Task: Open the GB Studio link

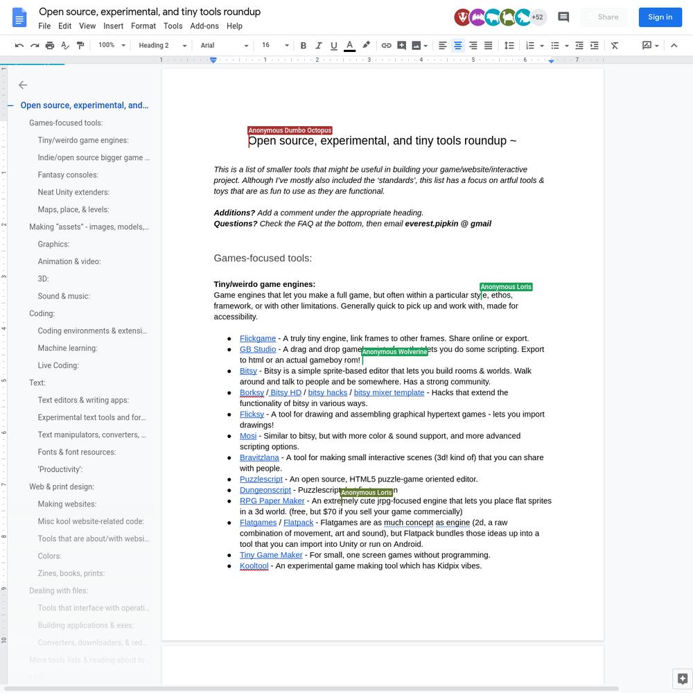Action: 258,349
